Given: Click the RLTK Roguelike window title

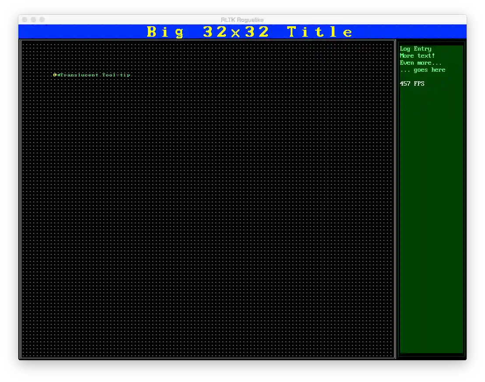Looking at the screenshot, I should pyautogui.click(x=242, y=20).
